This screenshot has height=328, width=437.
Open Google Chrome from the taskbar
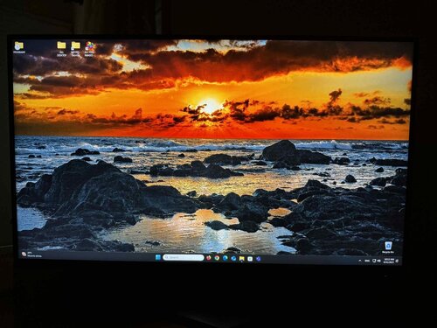tap(217, 258)
